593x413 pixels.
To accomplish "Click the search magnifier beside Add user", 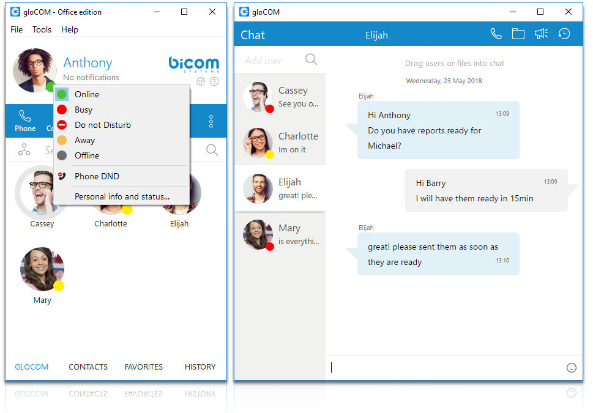I will 311,59.
